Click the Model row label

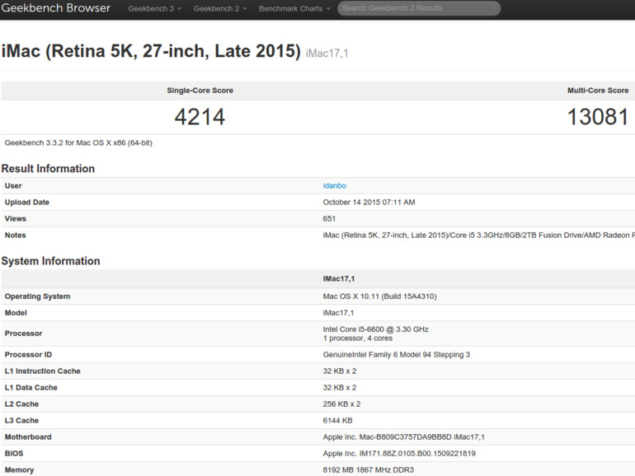coord(16,313)
